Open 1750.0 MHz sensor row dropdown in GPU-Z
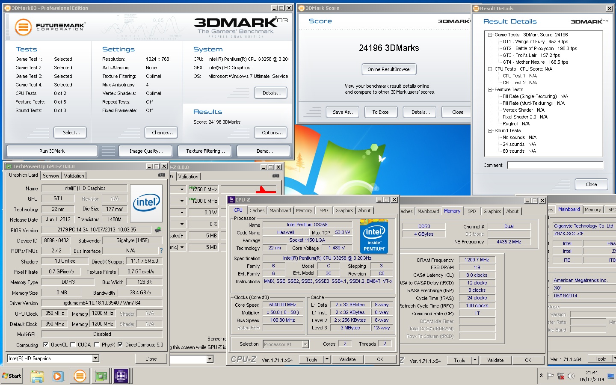616x385 pixels. tap(182, 189)
